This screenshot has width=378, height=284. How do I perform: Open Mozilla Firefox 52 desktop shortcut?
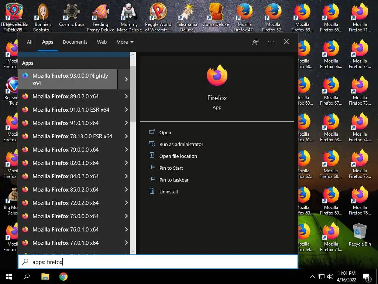pyautogui.click(x=273, y=17)
